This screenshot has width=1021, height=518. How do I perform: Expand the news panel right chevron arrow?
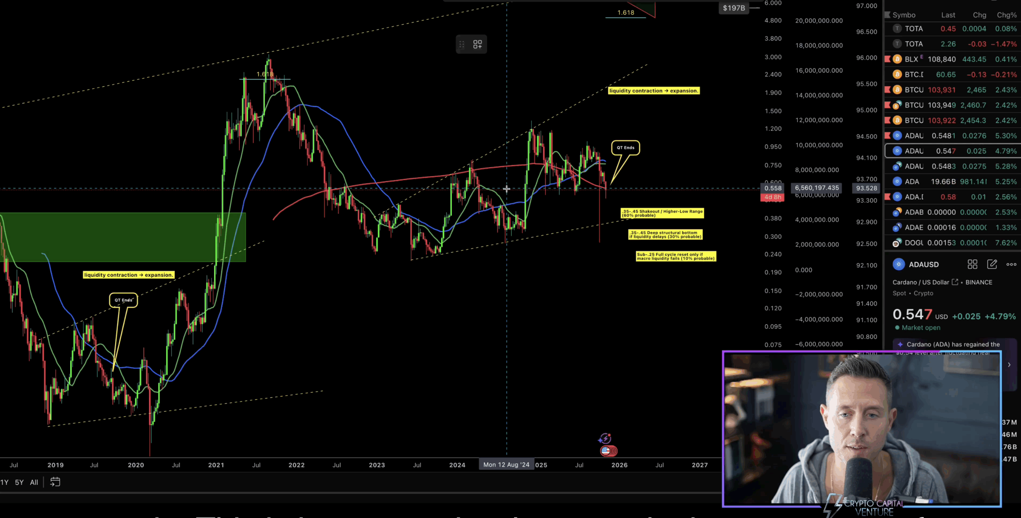(x=1009, y=364)
